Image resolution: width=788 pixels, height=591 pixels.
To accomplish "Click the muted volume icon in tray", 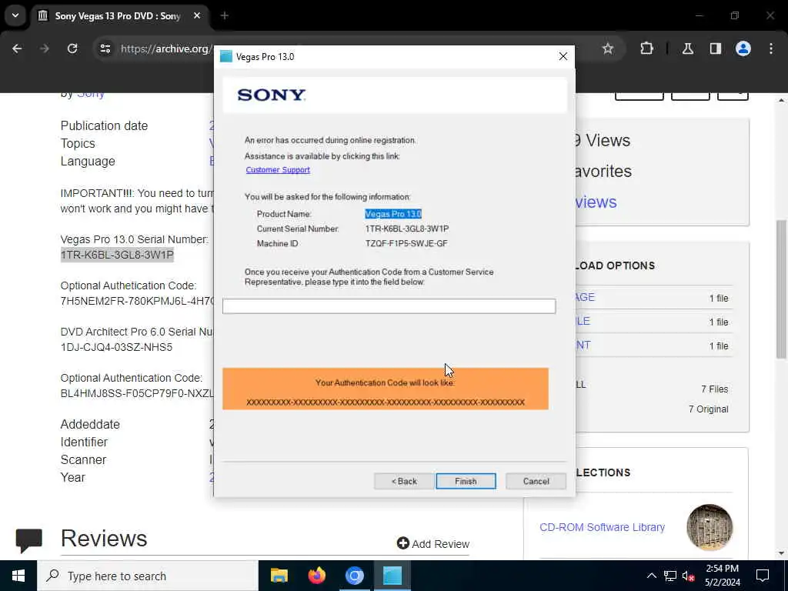I will tap(689, 576).
